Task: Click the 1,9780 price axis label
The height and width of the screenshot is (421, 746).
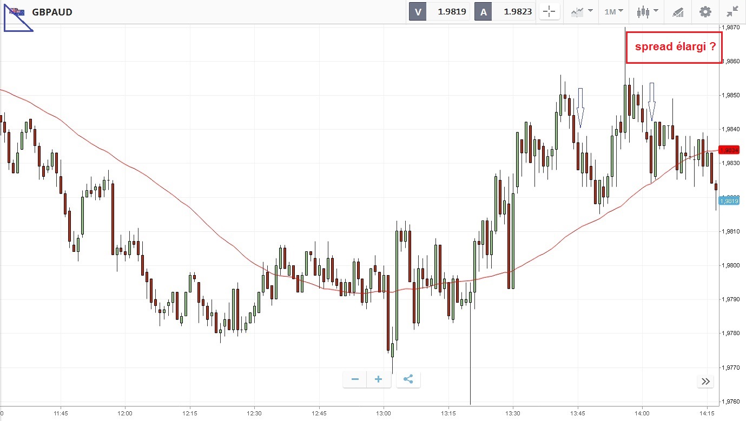Action: coord(730,334)
